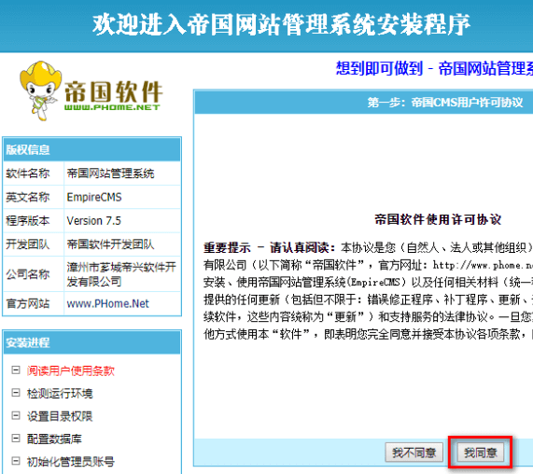Click the 官方网站 label cell

click(x=34, y=303)
